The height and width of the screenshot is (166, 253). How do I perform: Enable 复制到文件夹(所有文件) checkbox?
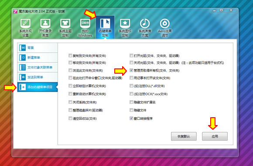click(x=70, y=56)
